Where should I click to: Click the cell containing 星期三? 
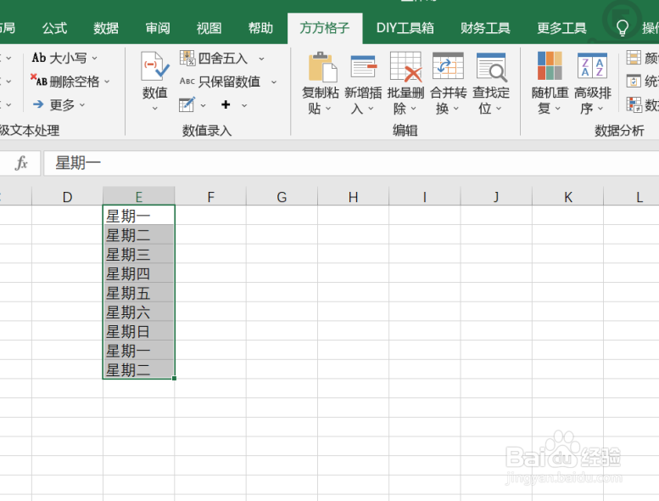(139, 254)
